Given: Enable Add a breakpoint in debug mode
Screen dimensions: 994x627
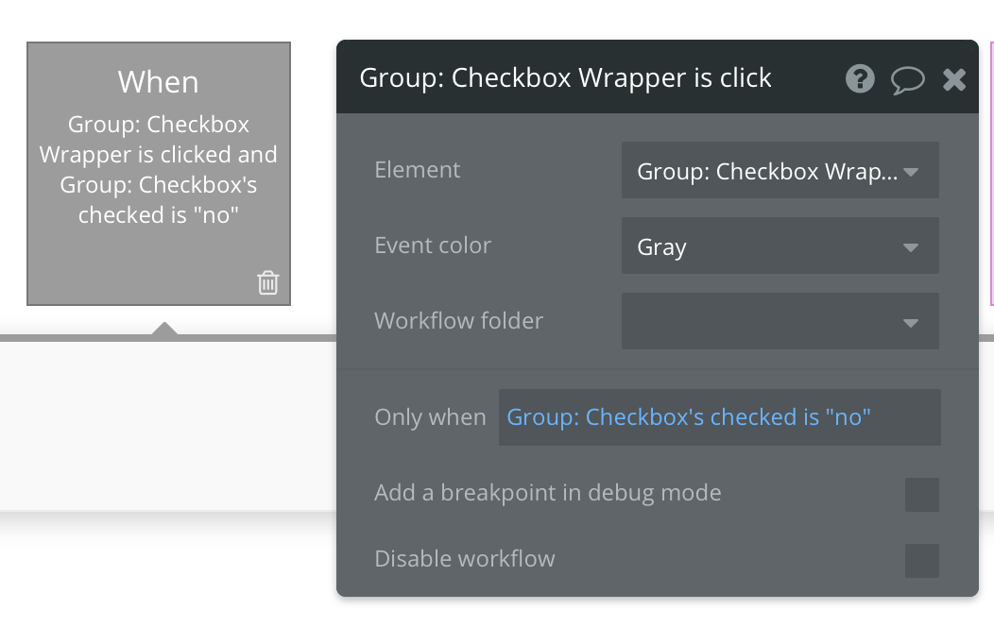Looking at the screenshot, I should (922, 495).
